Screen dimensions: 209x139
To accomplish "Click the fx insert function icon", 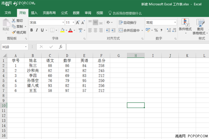I will click(61, 47).
